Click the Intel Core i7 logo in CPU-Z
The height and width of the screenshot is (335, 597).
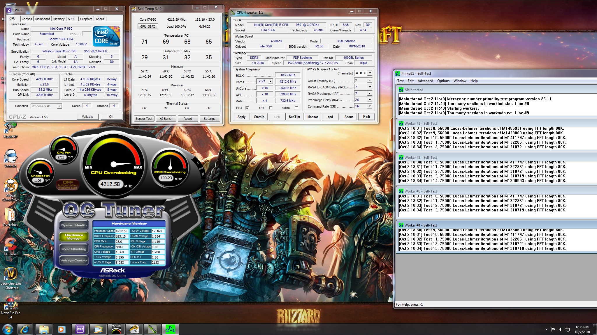[106, 36]
